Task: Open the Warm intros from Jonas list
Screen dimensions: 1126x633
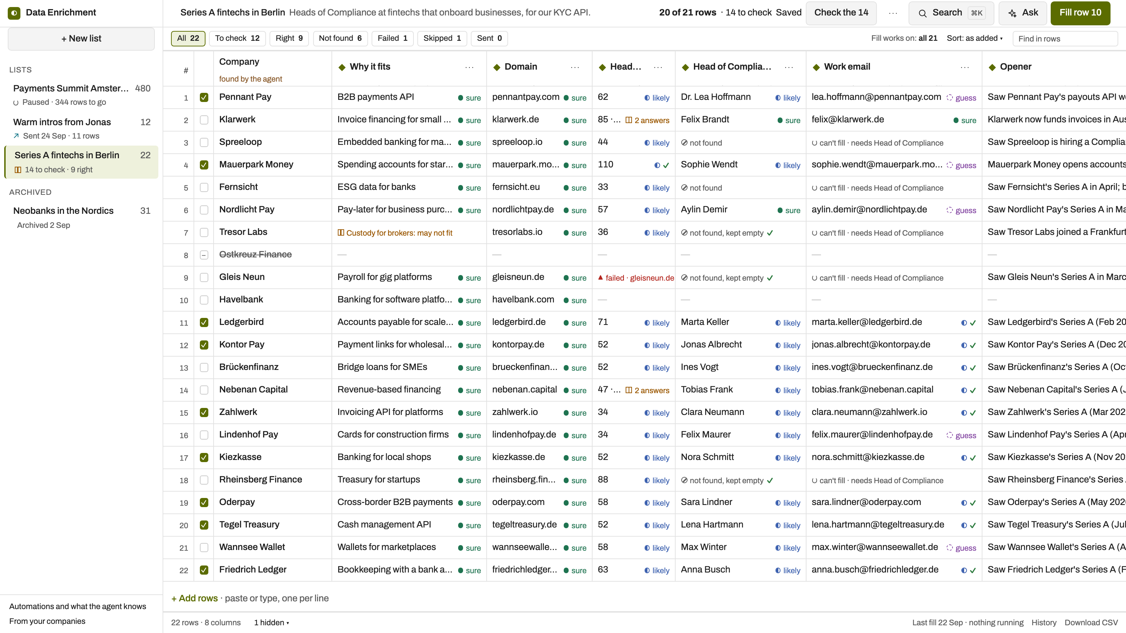Action: tap(82, 128)
